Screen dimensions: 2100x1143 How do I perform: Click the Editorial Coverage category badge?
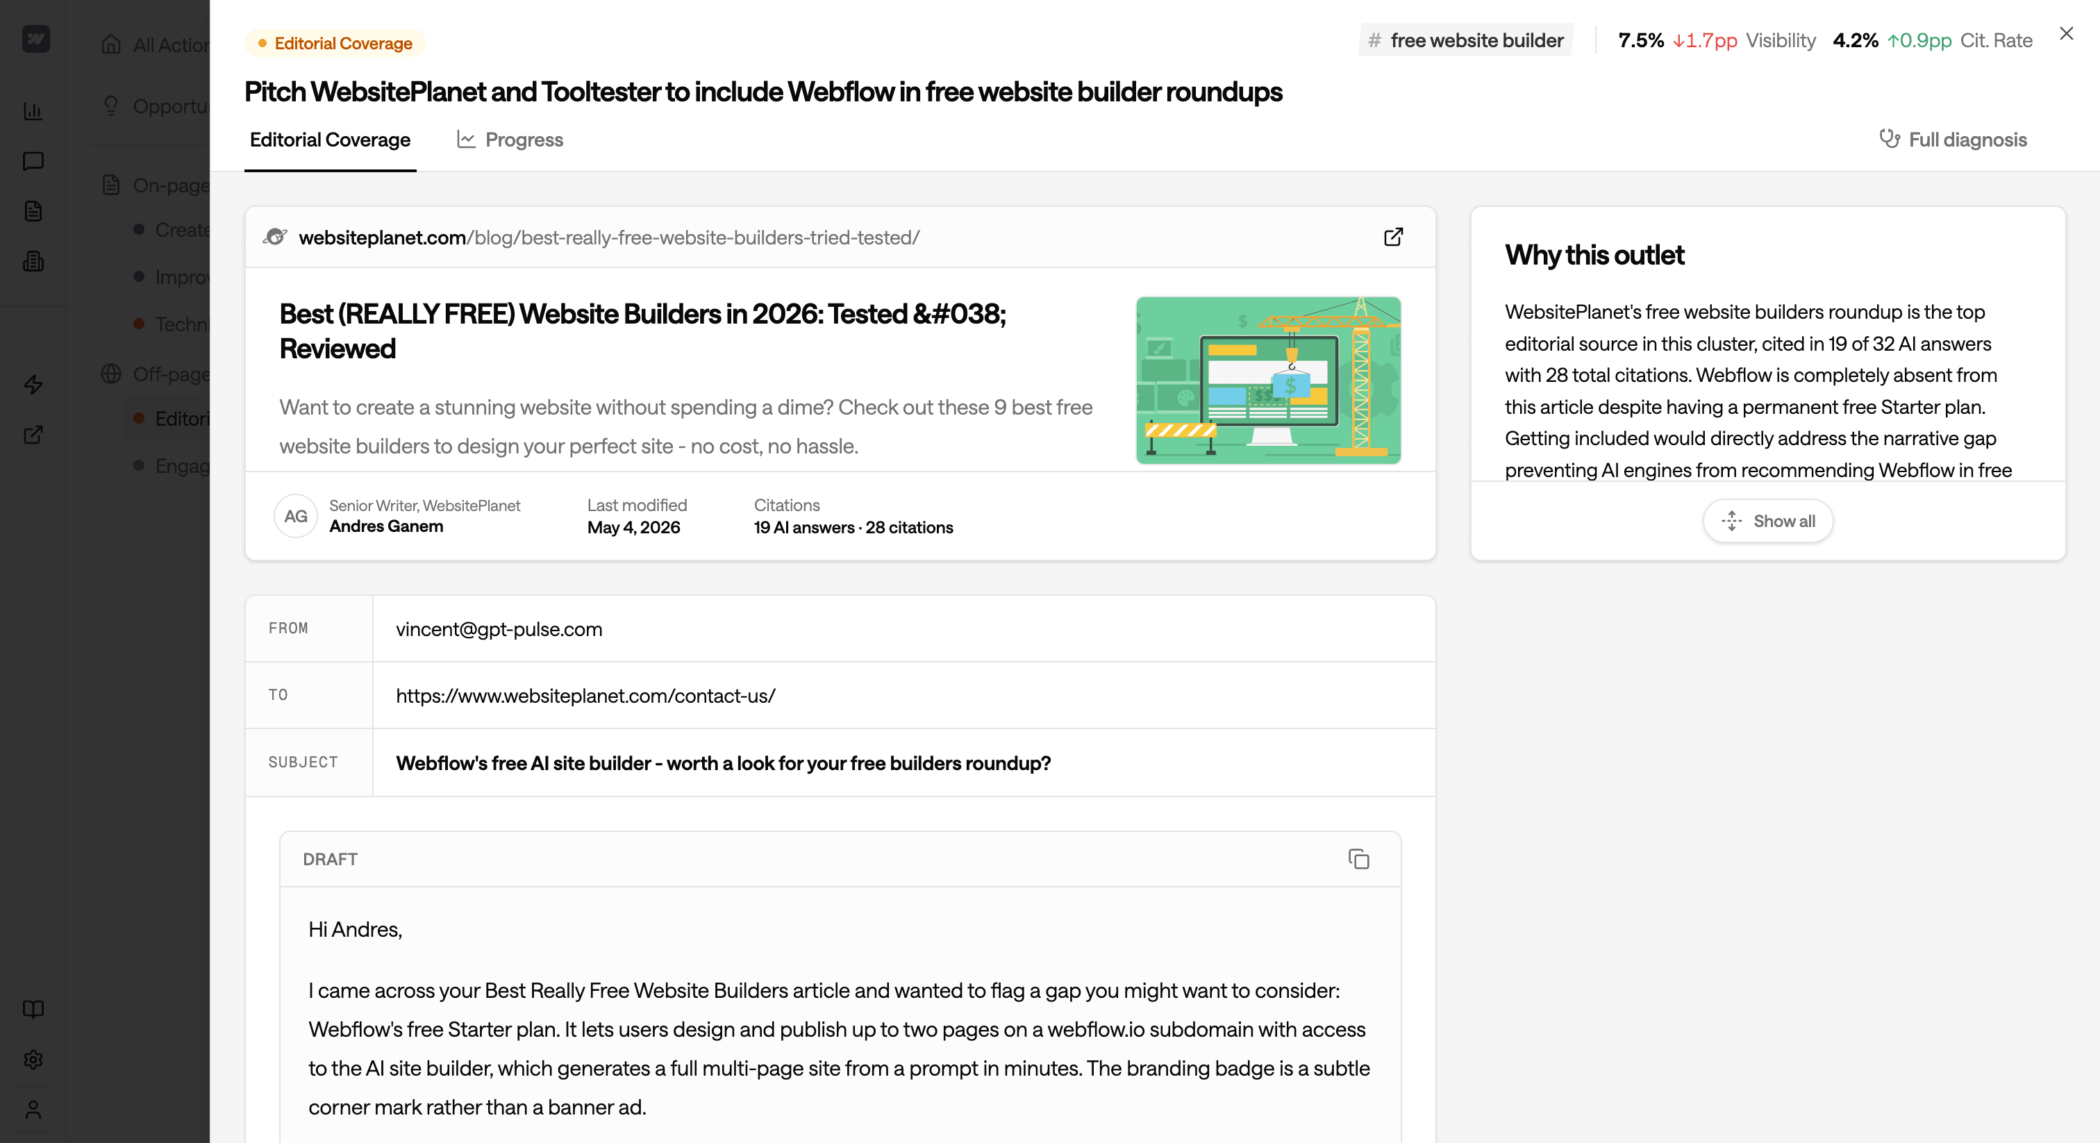point(335,43)
